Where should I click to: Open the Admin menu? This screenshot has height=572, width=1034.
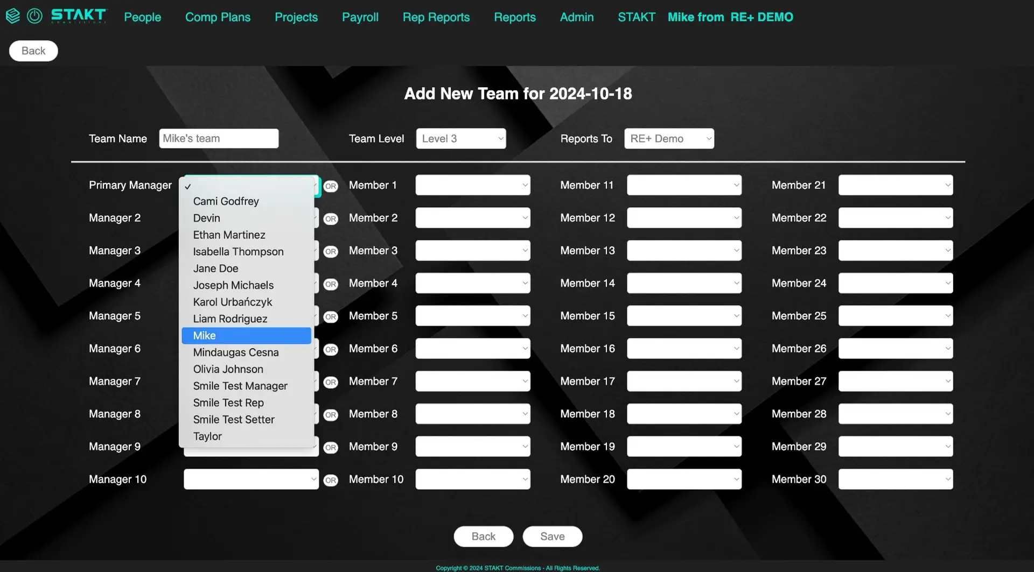click(577, 17)
